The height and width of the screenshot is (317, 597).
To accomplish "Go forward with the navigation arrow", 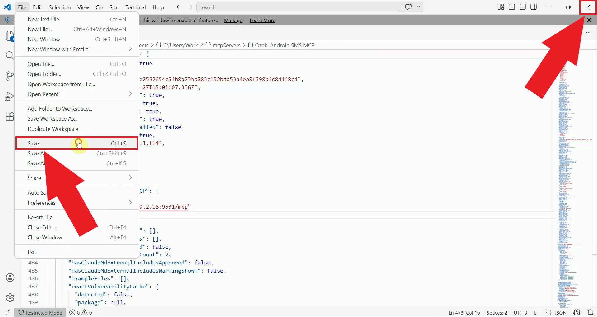I will [190, 7].
